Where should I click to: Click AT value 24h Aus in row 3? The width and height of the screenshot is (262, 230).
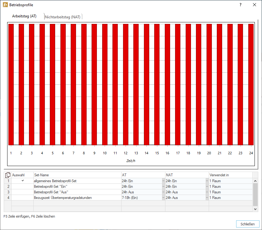click(x=128, y=192)
